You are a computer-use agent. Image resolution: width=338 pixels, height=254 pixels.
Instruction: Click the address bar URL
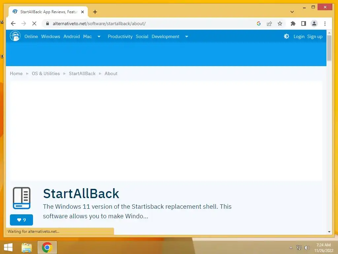coord(99,23)
